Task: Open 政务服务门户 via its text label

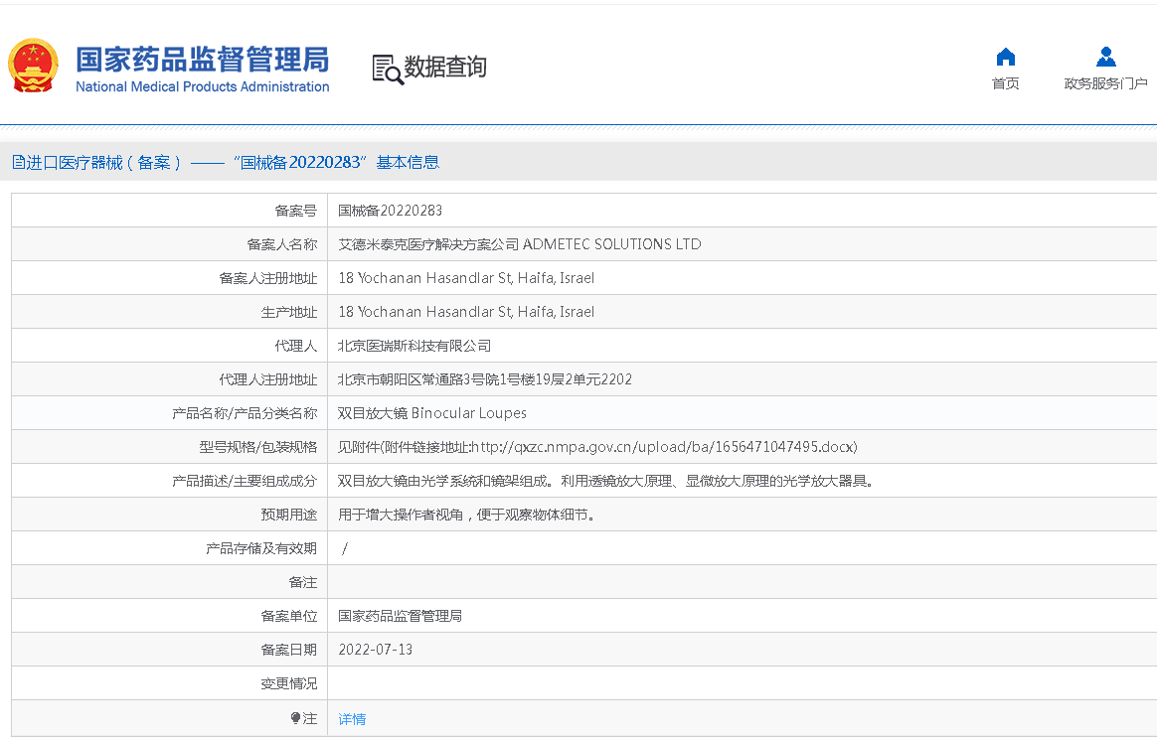Action: click(x=1105, y=83)
